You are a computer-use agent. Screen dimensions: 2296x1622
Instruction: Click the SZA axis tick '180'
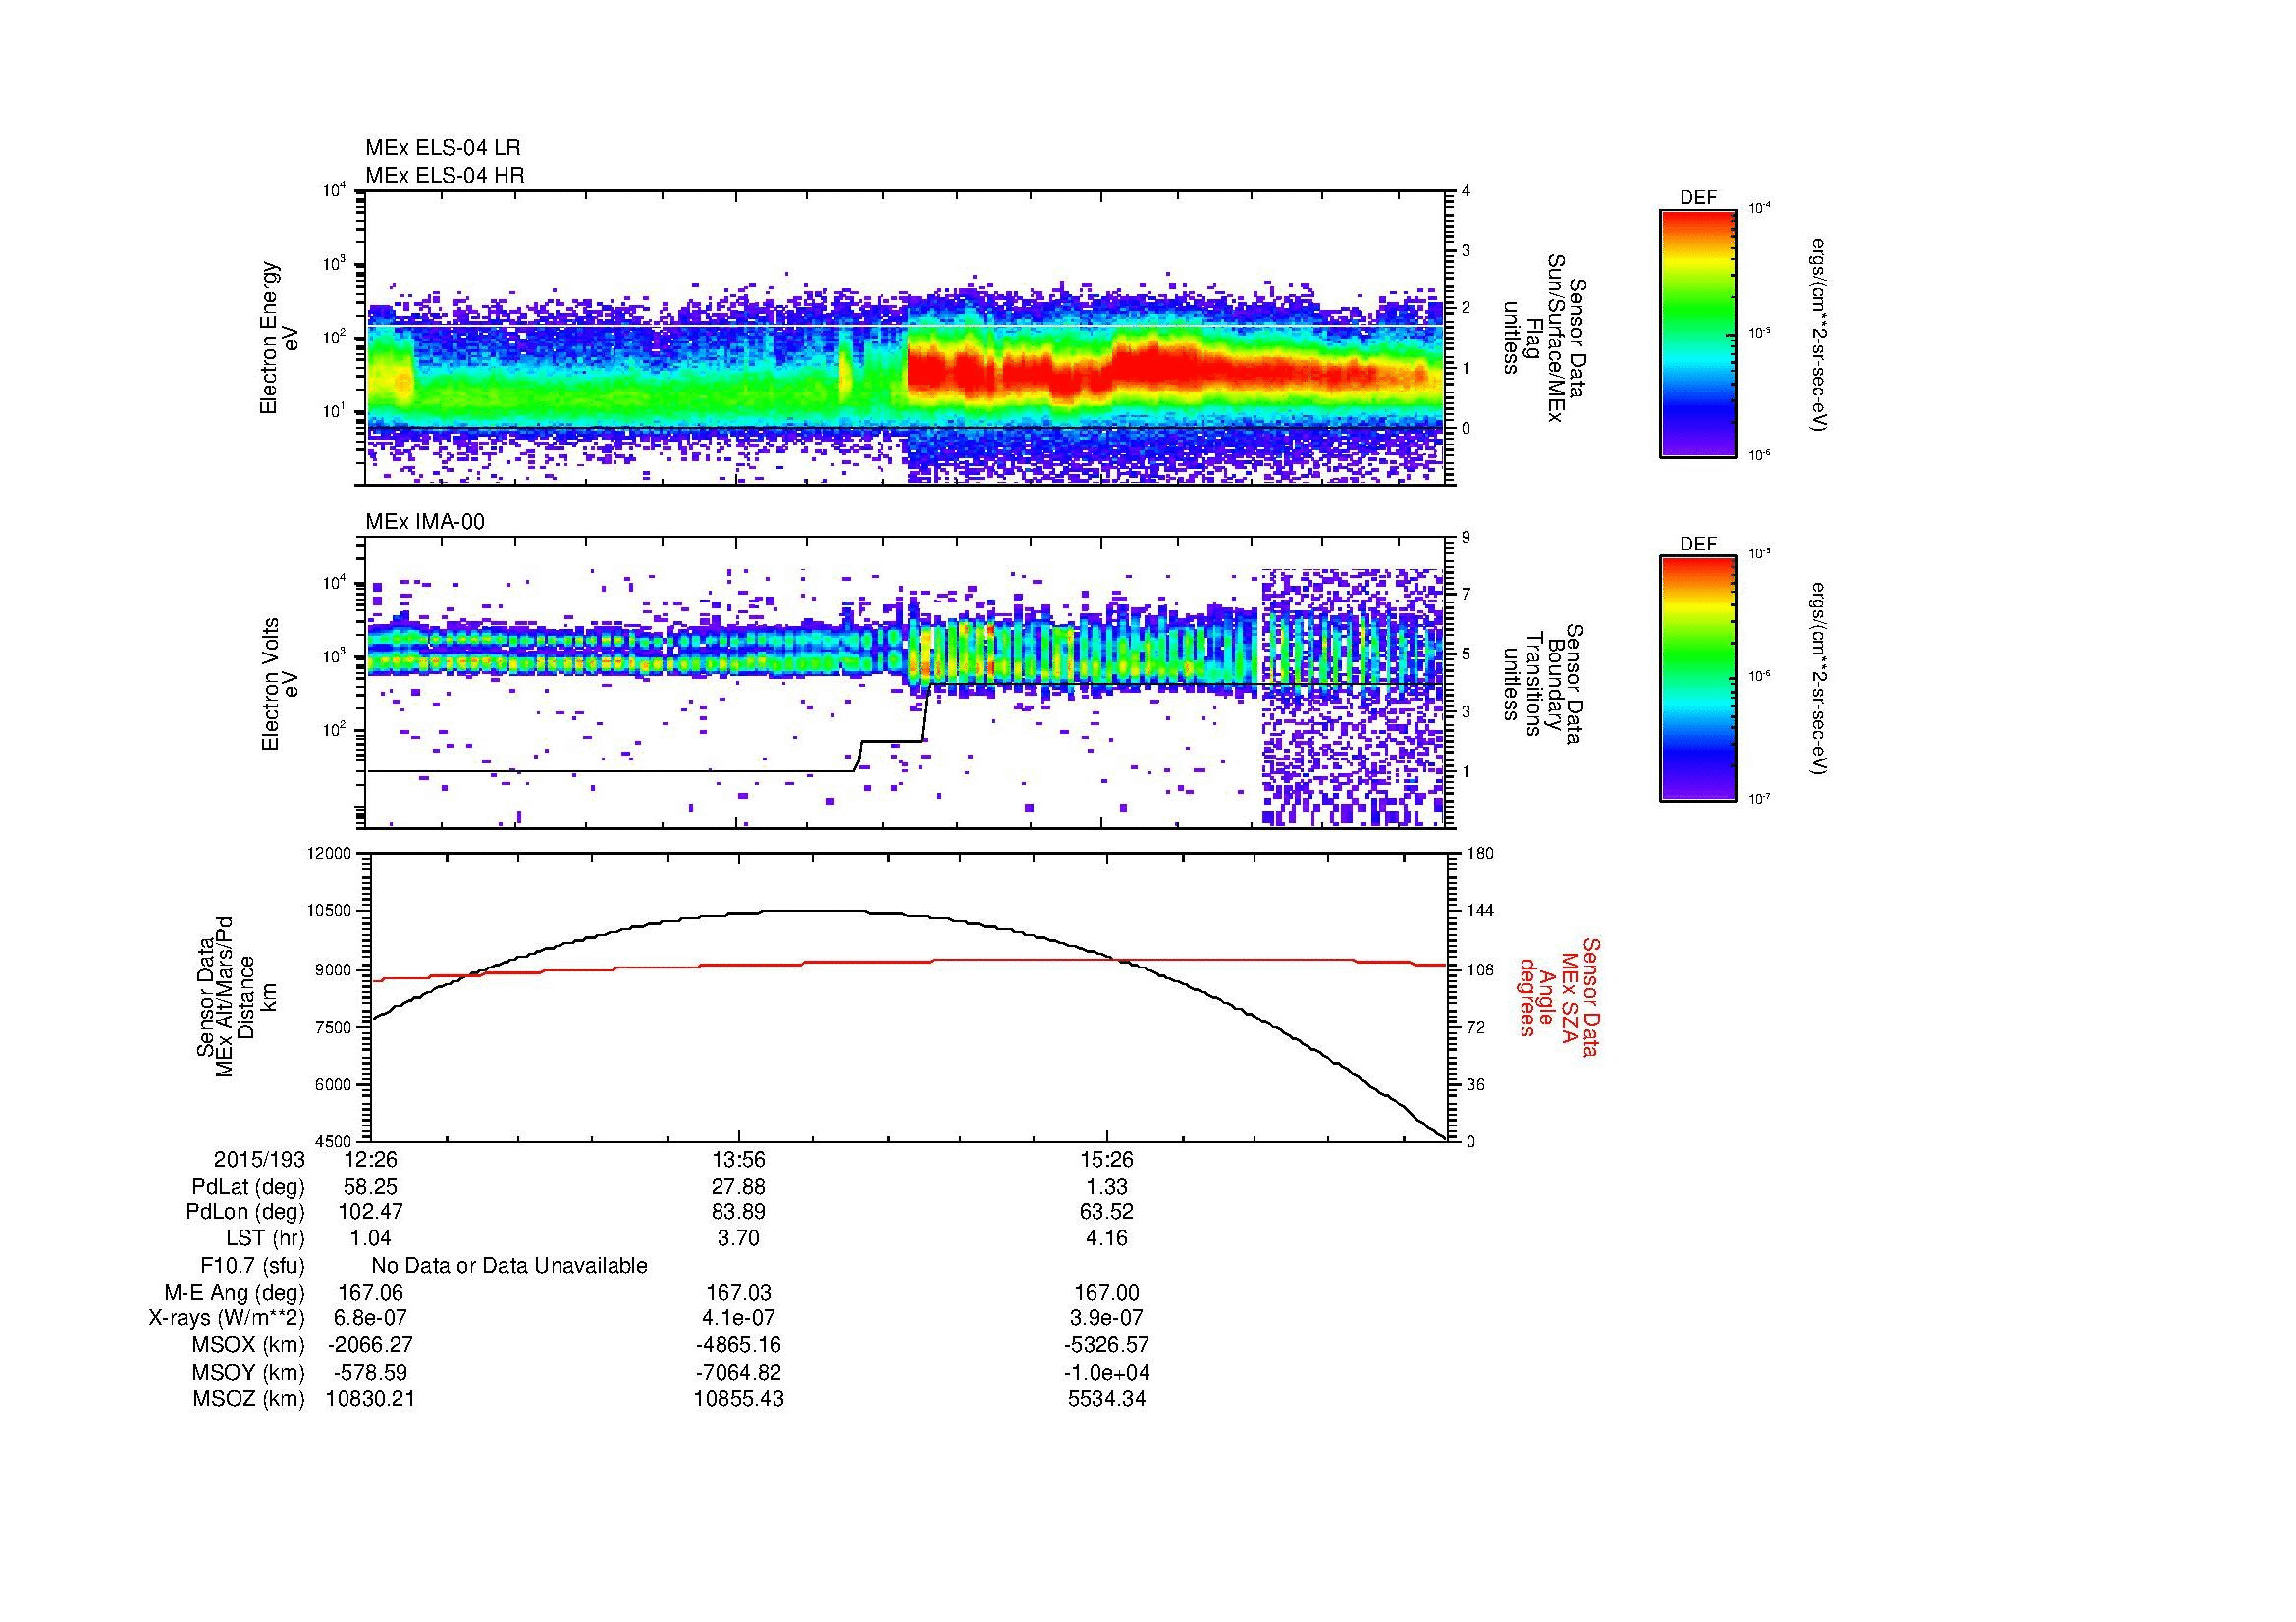click(1480, 854)
